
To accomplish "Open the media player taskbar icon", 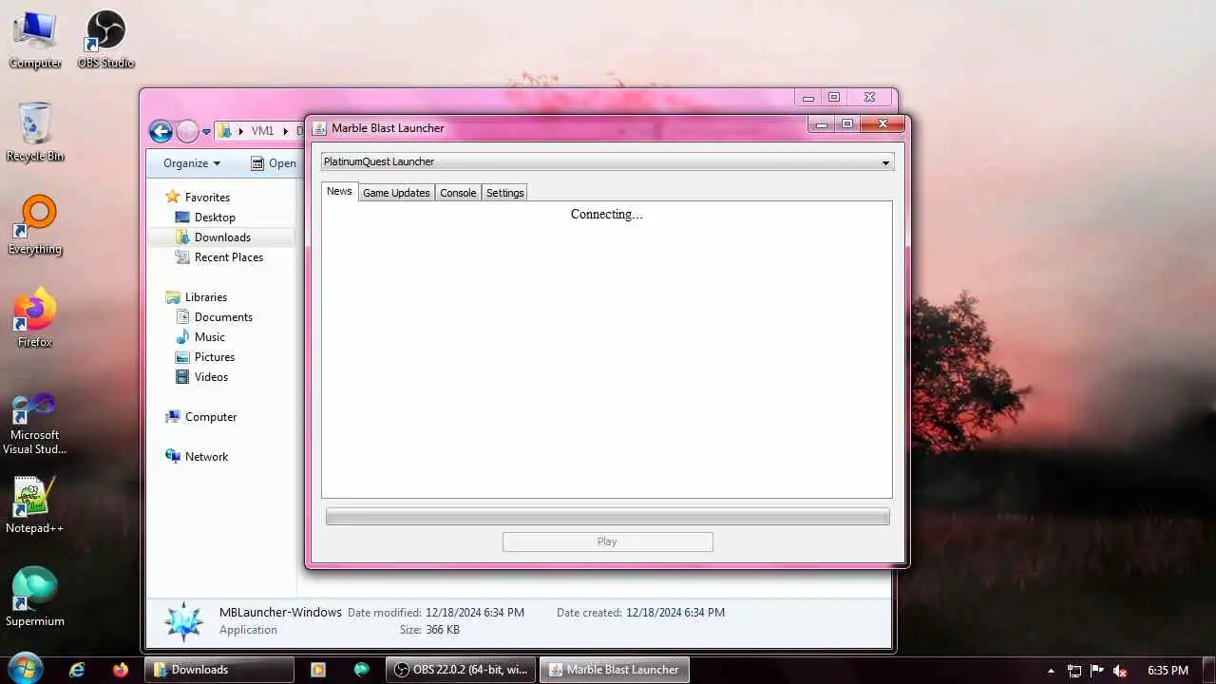I will tap(318, 670).
